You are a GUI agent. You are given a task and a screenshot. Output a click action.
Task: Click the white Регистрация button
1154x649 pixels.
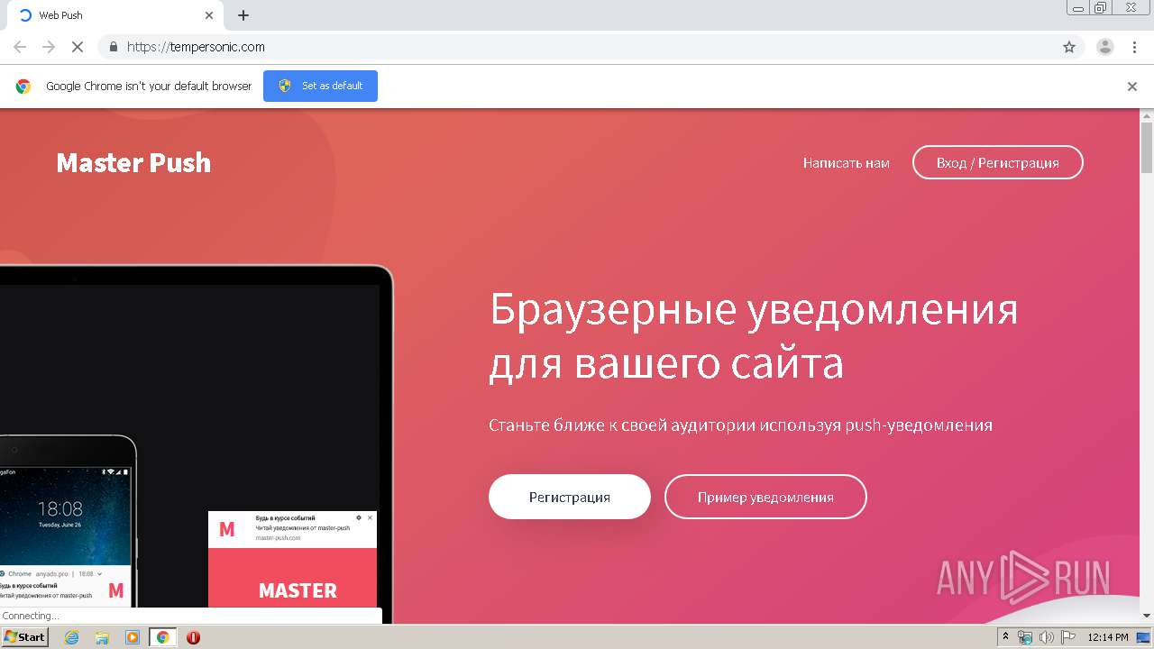[569, 497]
